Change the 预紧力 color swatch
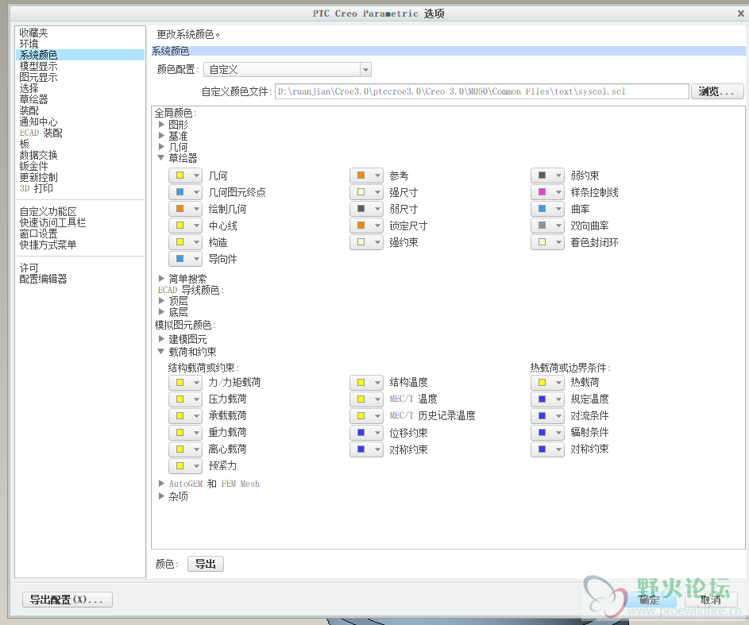This screenshot has width=749, height=625. click(185, 466)
